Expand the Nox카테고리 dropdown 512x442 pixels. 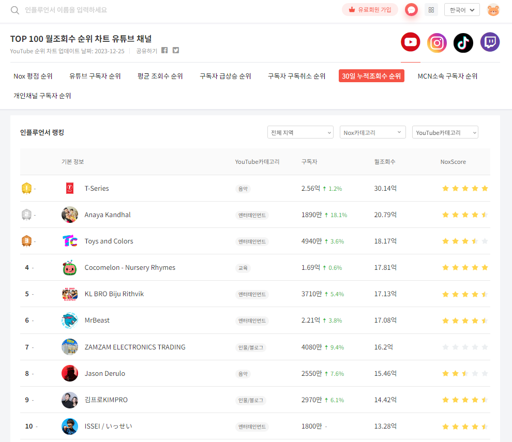(x=372, y=132)
